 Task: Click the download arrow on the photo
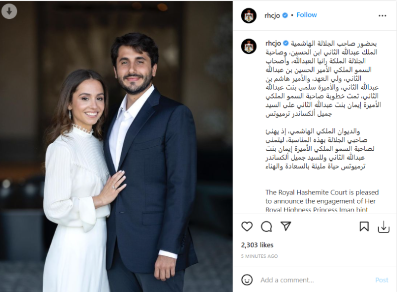[9, 11]
